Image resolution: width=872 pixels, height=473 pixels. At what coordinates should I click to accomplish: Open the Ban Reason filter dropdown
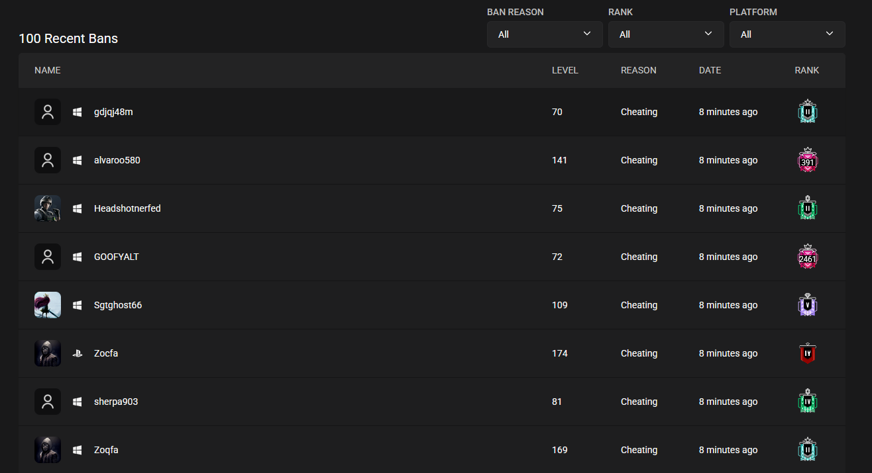545,34
